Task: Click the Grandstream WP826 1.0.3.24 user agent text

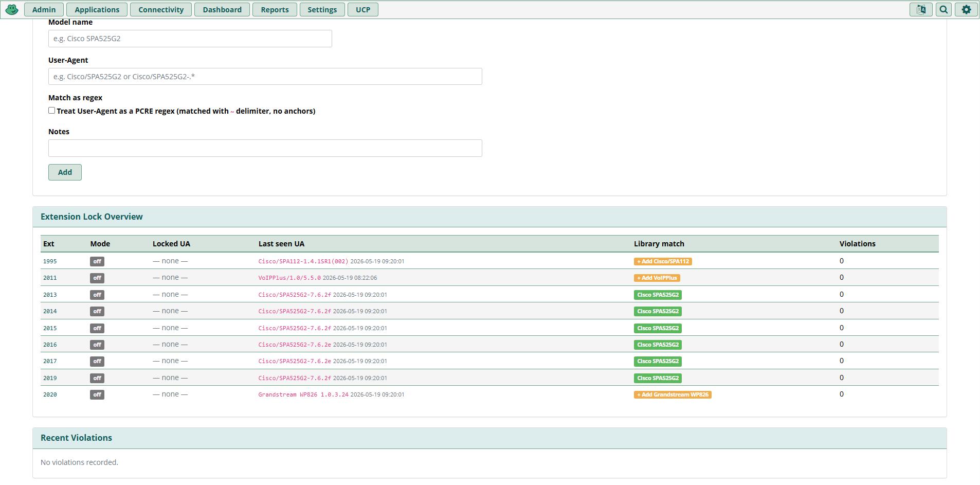Action: (x=303, y=394)
